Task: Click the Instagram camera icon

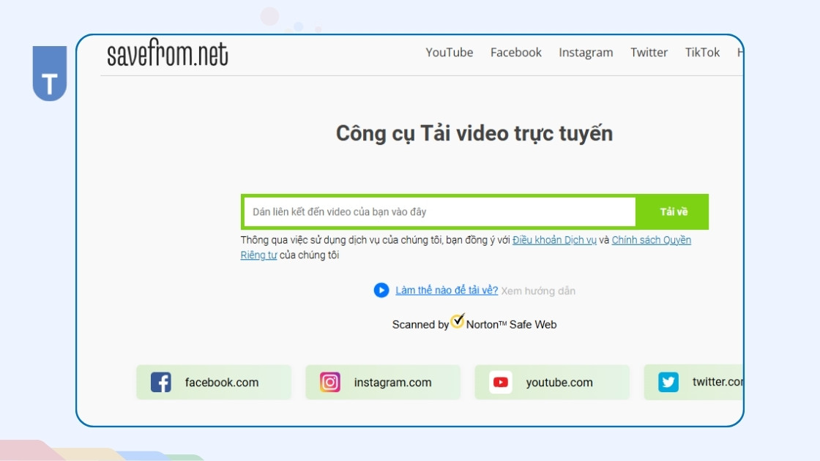Action: coord(330,382)
